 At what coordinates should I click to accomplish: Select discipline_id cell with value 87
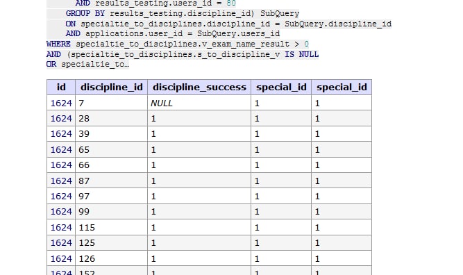coord(111,181)
